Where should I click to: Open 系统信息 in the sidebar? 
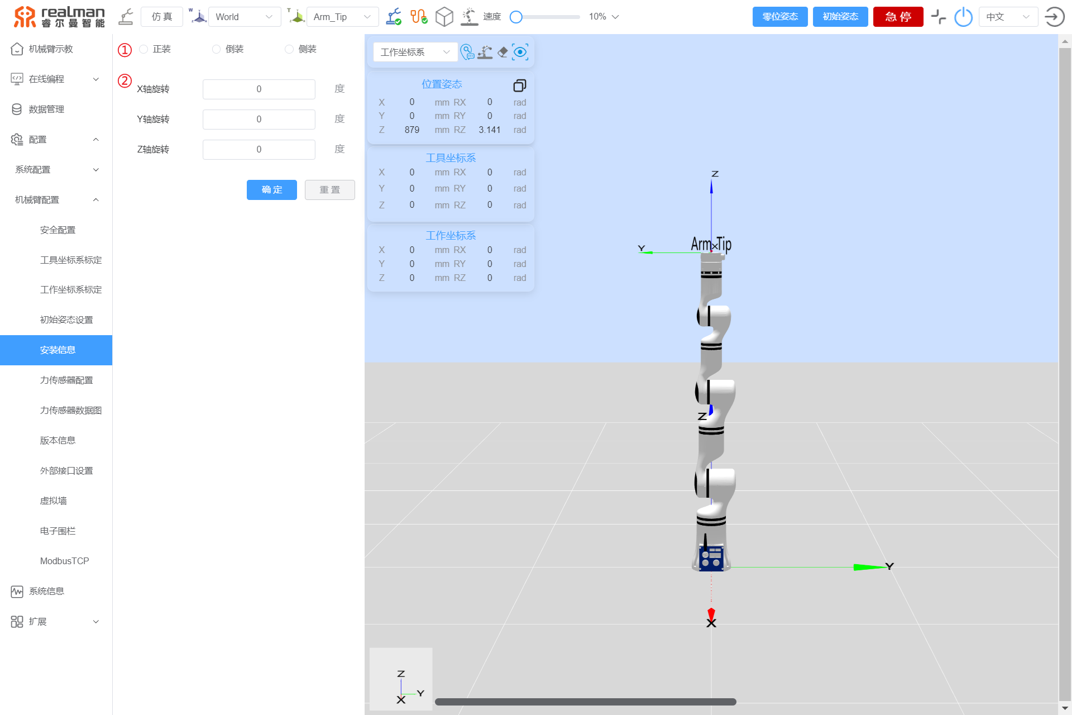pyautogui.click(x=56, y=592)
